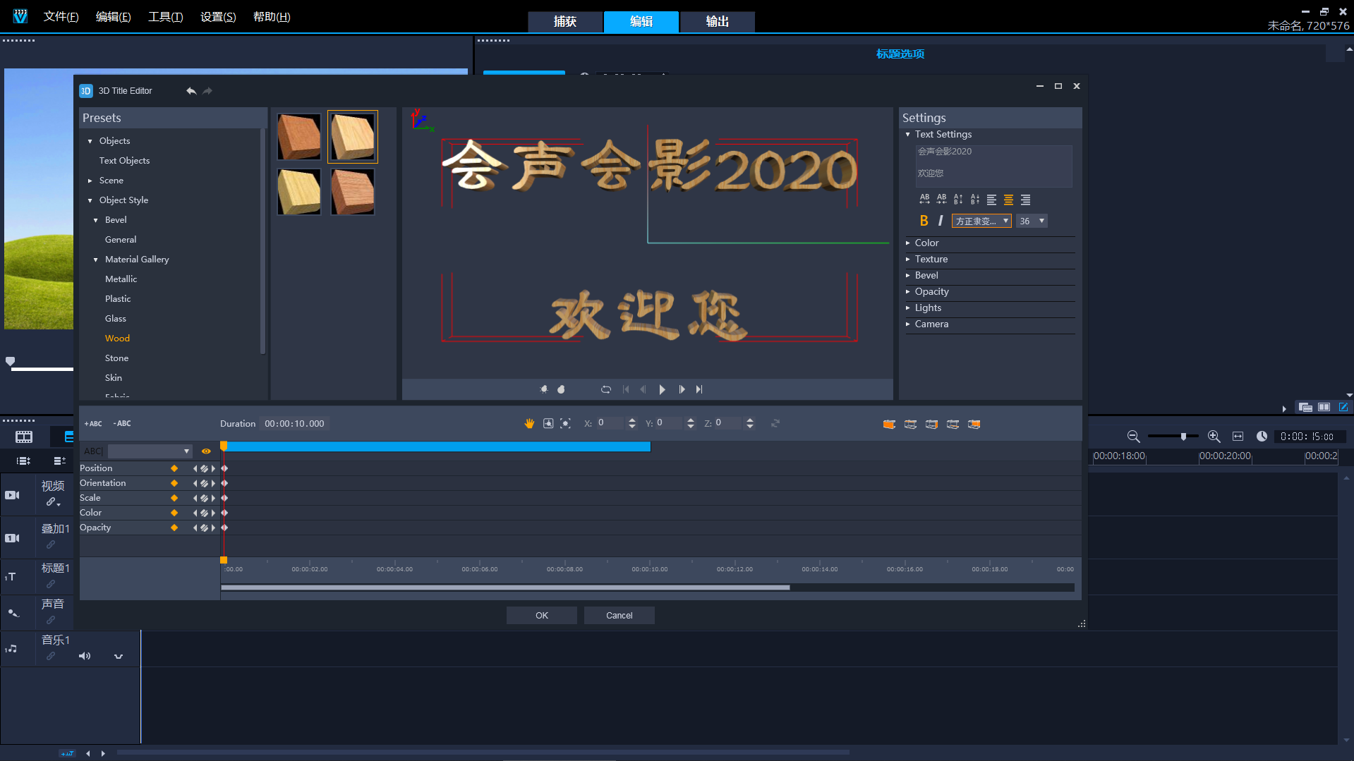Viewport: 1354px width, 761px height.
Task: Open the 设置(S) menu
Action: [218, 16]
